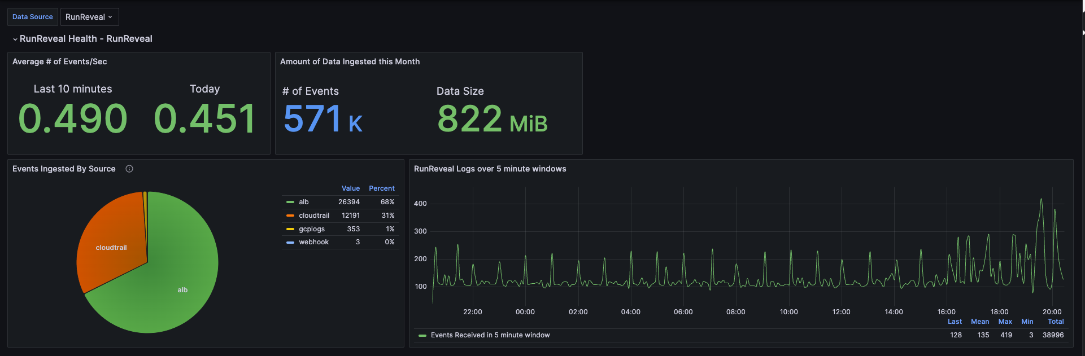Screen dimensions: 1085x356
Task: Sort time series legend by Max
Action: [x=1005, y=322]
